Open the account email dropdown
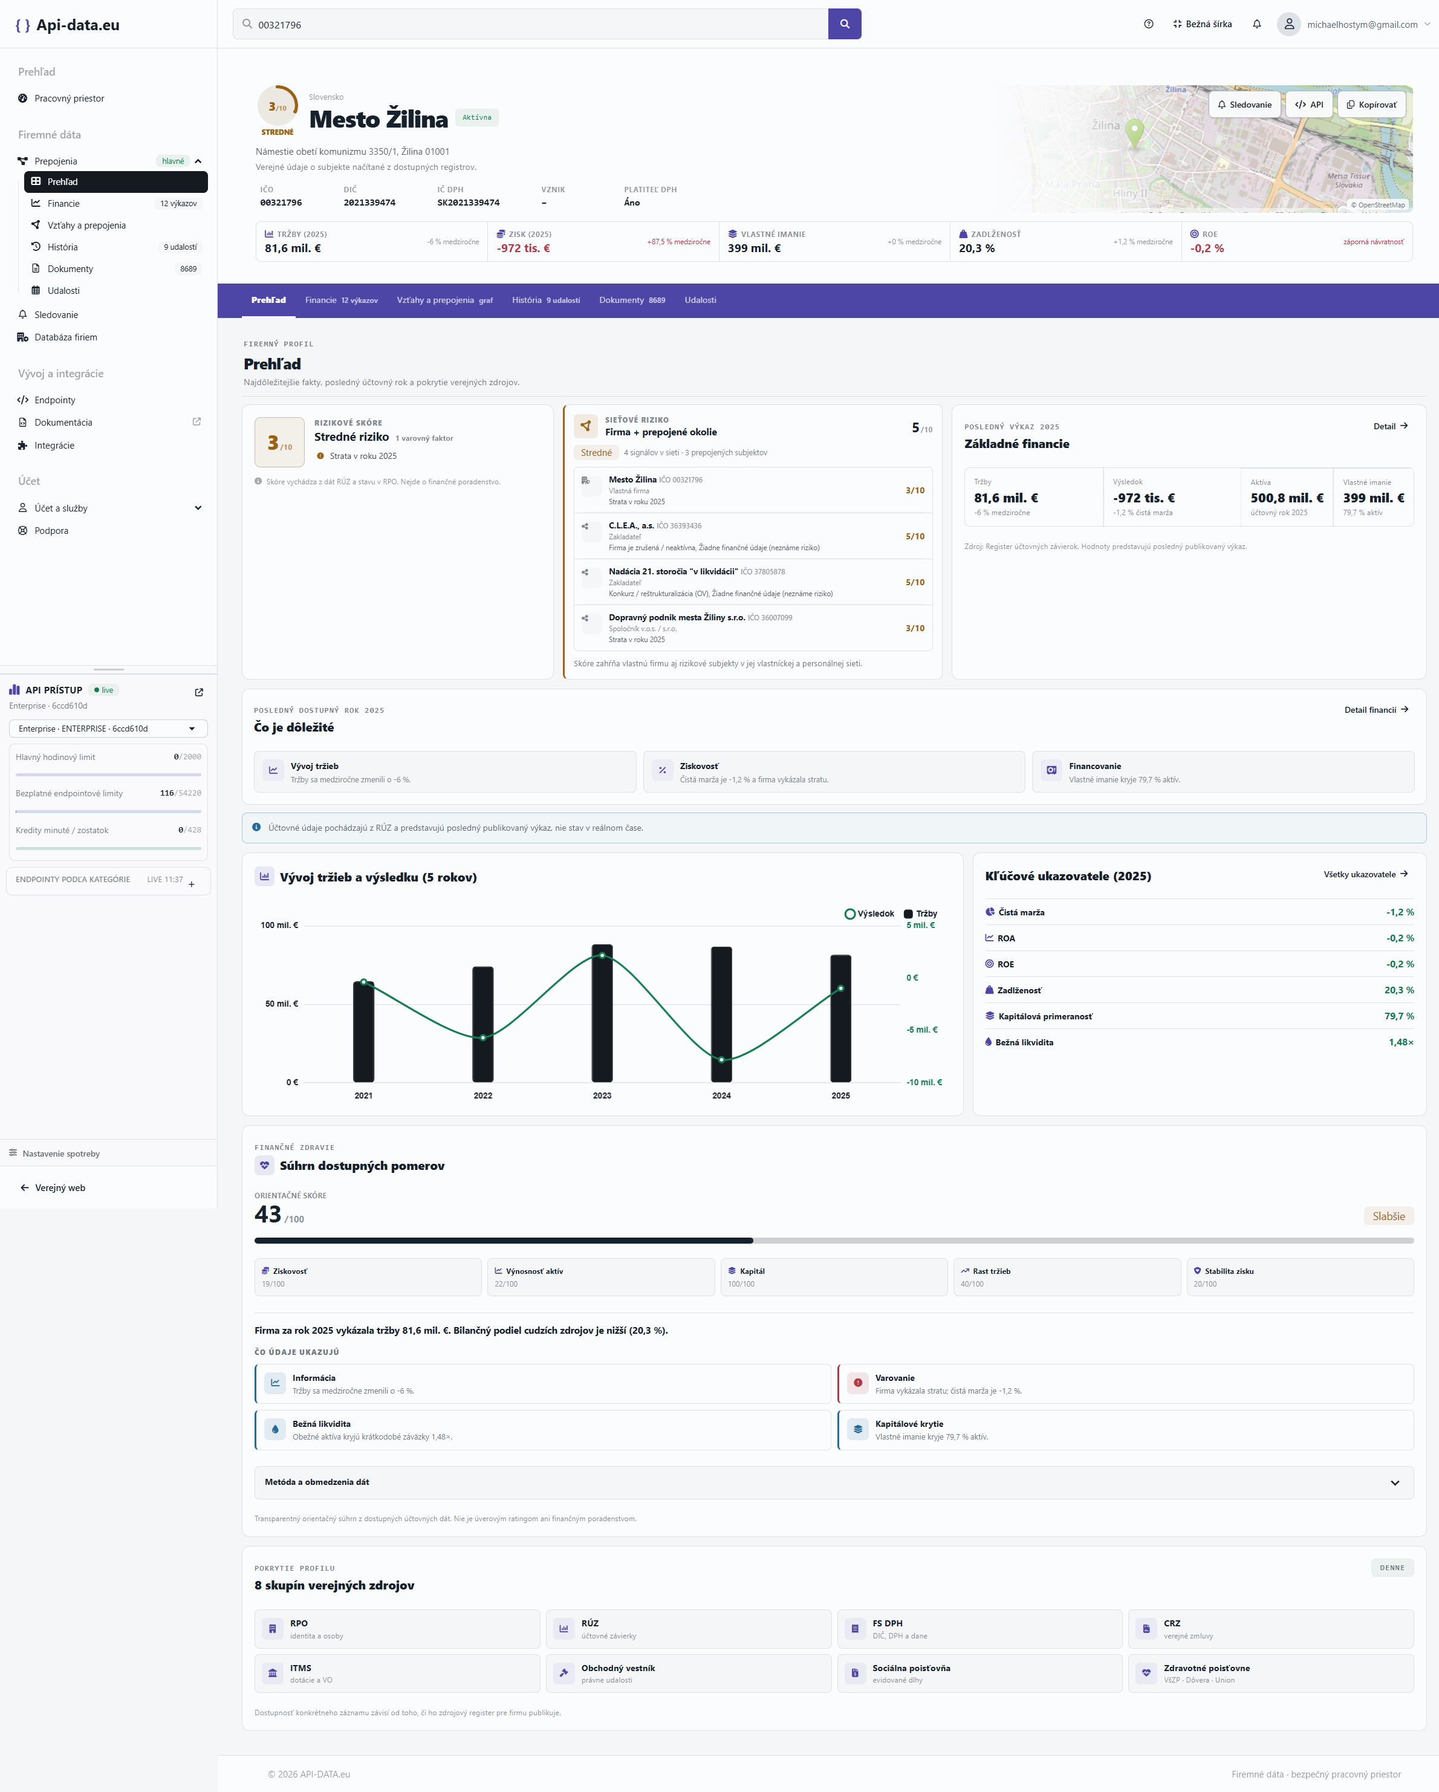 (x=1368, y=24)
